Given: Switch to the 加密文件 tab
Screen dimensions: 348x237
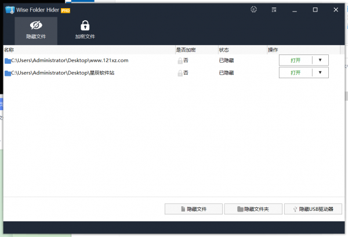Looking at the screenshot, I should click(85, 31).
